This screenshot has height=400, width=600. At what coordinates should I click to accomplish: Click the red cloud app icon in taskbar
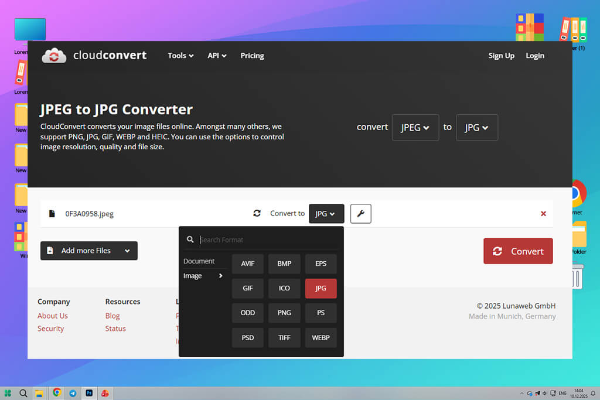coord(105,393)
